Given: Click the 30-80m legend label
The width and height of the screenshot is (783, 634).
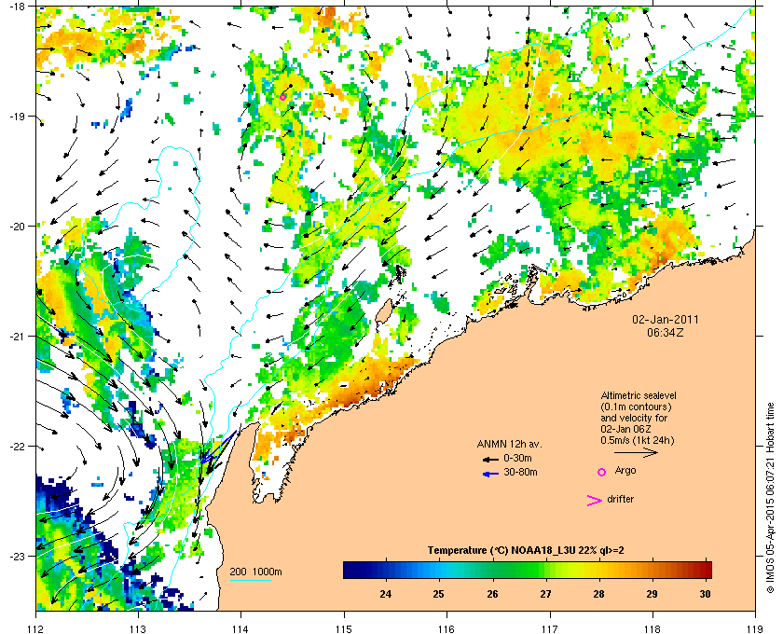Looking at the screenshot, I should (x=520, y=472).
